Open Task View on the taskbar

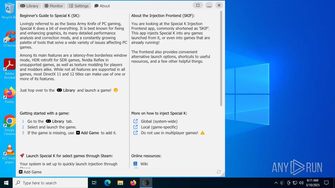(x=94, y=183)
